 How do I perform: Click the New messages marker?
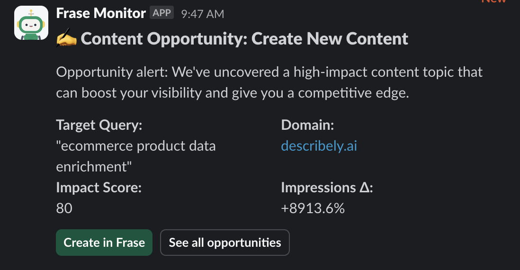tap(494, 1)
